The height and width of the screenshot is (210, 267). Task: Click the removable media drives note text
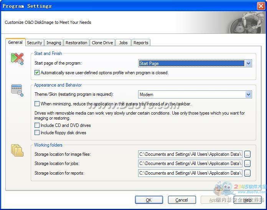pyautogui.click(x=140, y=116)
